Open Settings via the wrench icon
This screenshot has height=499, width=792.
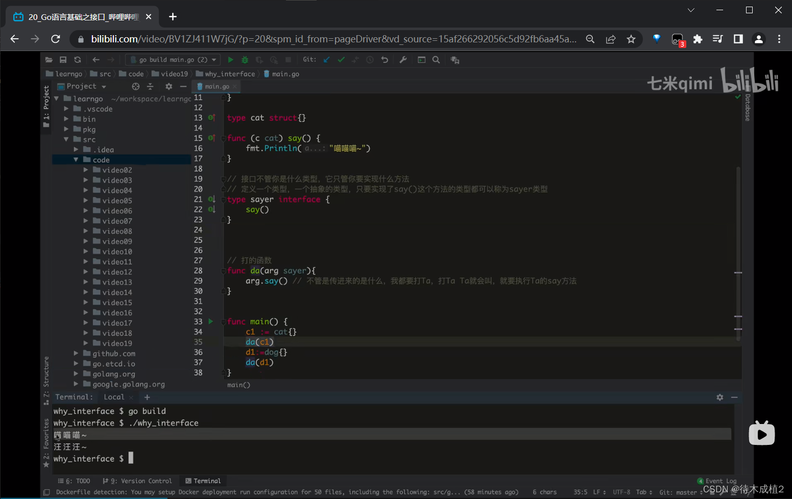click(403, 60)
